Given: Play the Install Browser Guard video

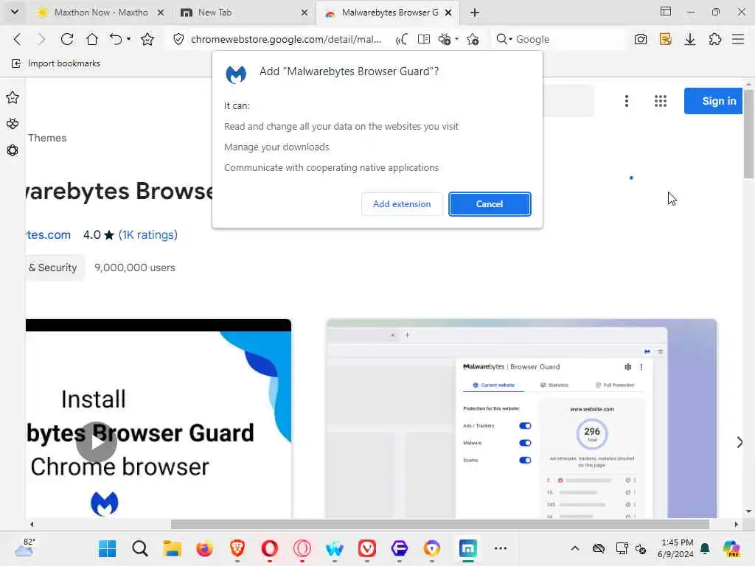Looking at the screenshot, I should pos(97,442).
